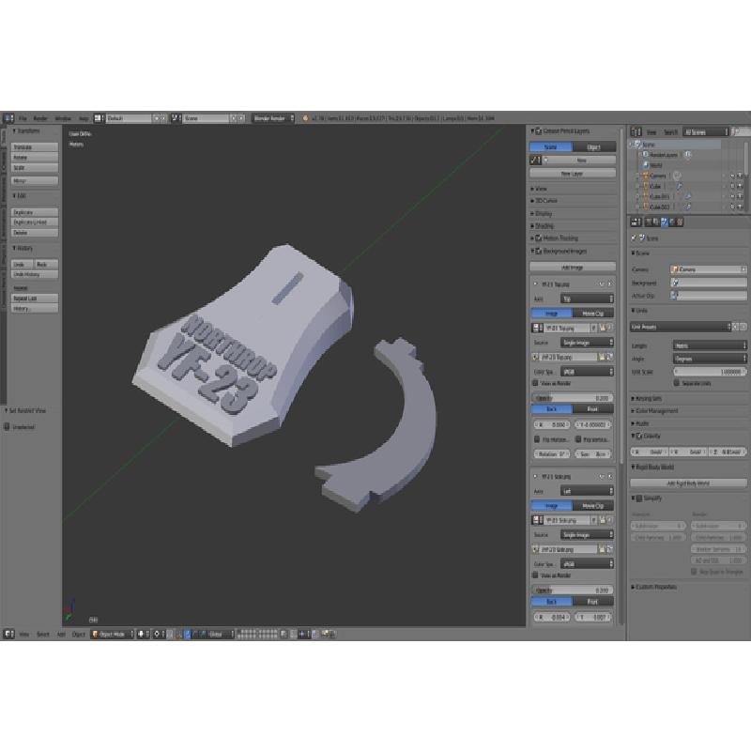751x751 pixels.
Task: Toggle Flip Vertically checkbox for the top image
Action: click(x=578, y=439)
